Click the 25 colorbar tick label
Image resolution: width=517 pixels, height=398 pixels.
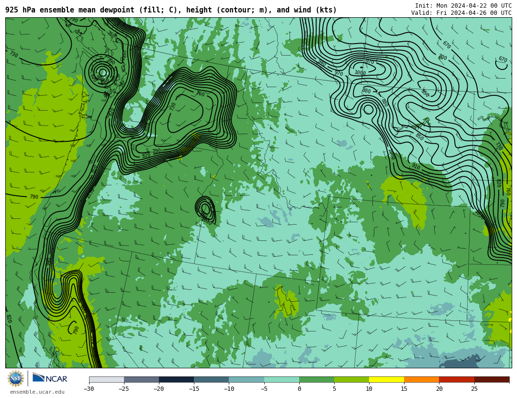pos(474,389)
